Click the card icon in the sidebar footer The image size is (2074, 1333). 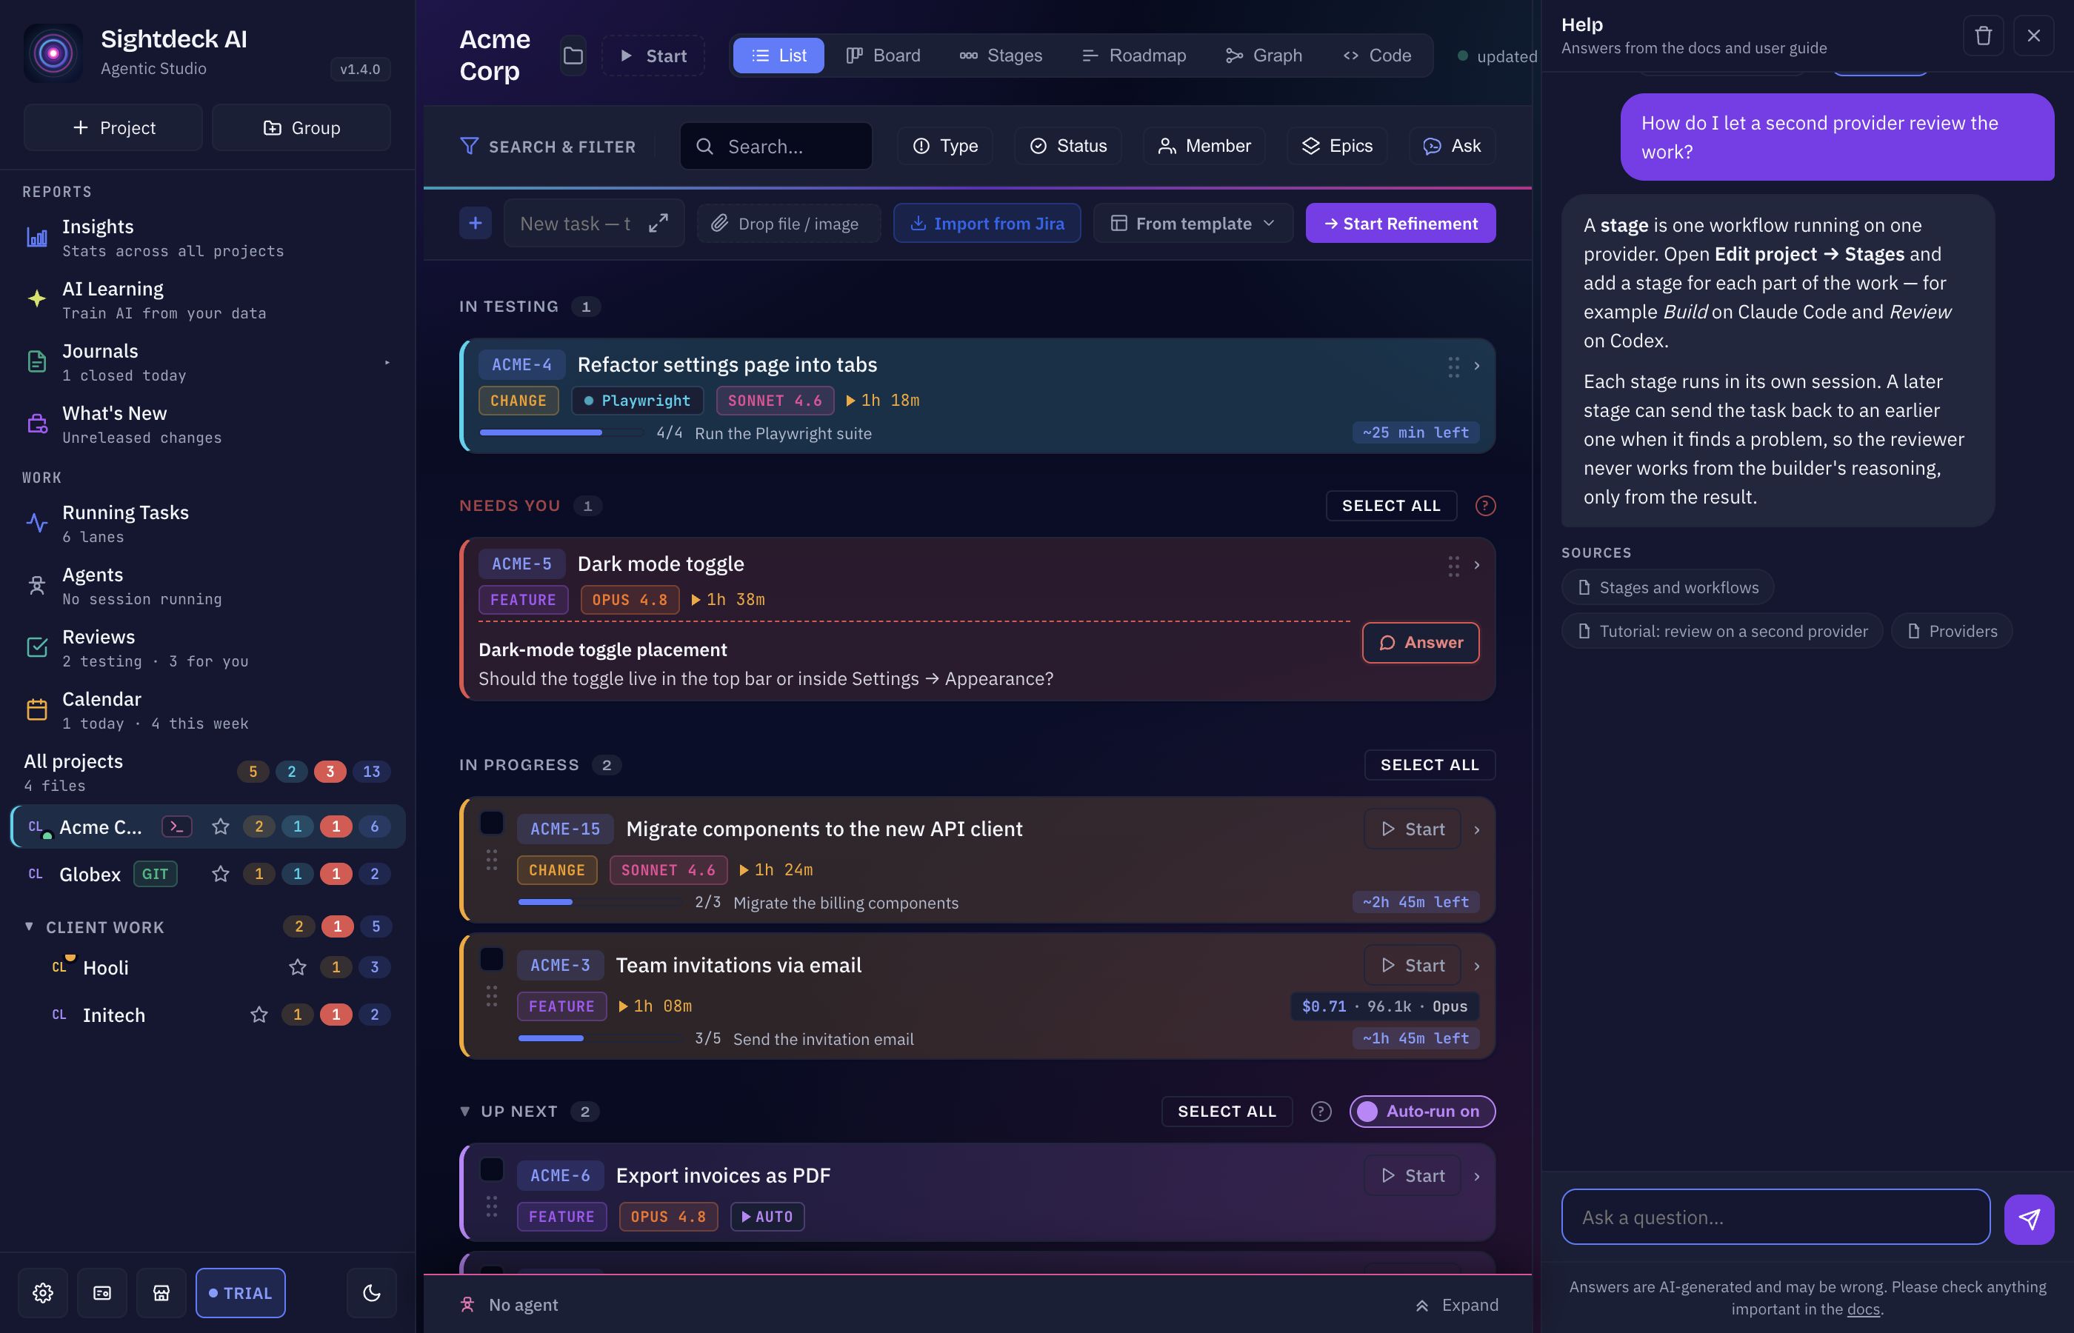click(102, 1292)
